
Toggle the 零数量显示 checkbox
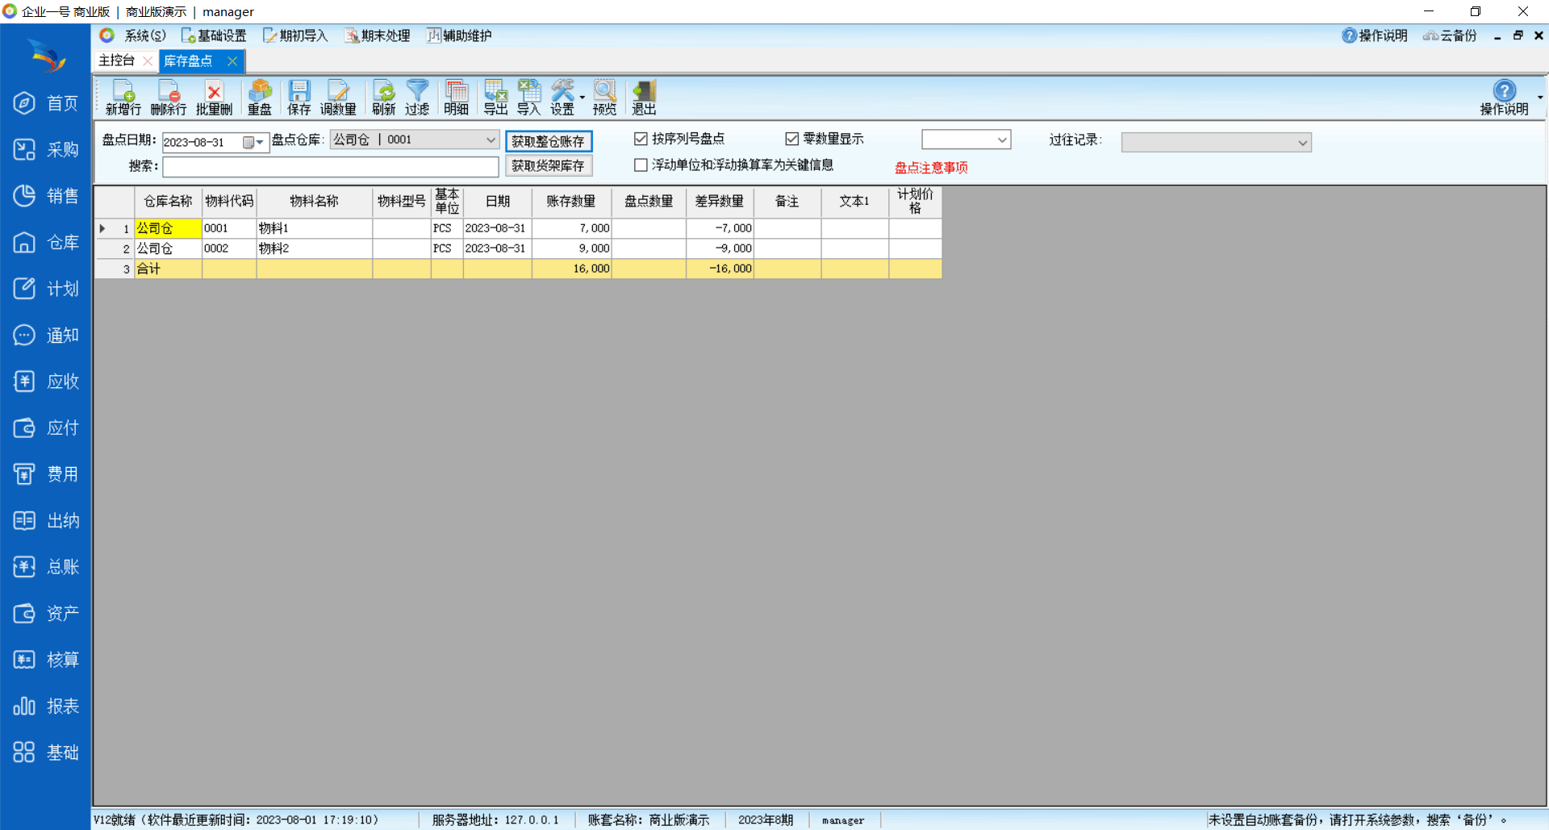(792, 140)
